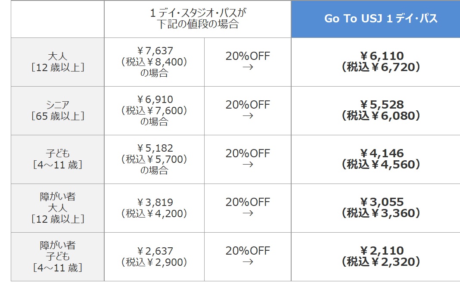Select the 子ども [4～11歳] row label

coord(58,159)
